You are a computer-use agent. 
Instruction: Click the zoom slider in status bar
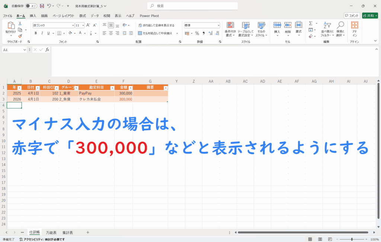click(x=352, y=239)
